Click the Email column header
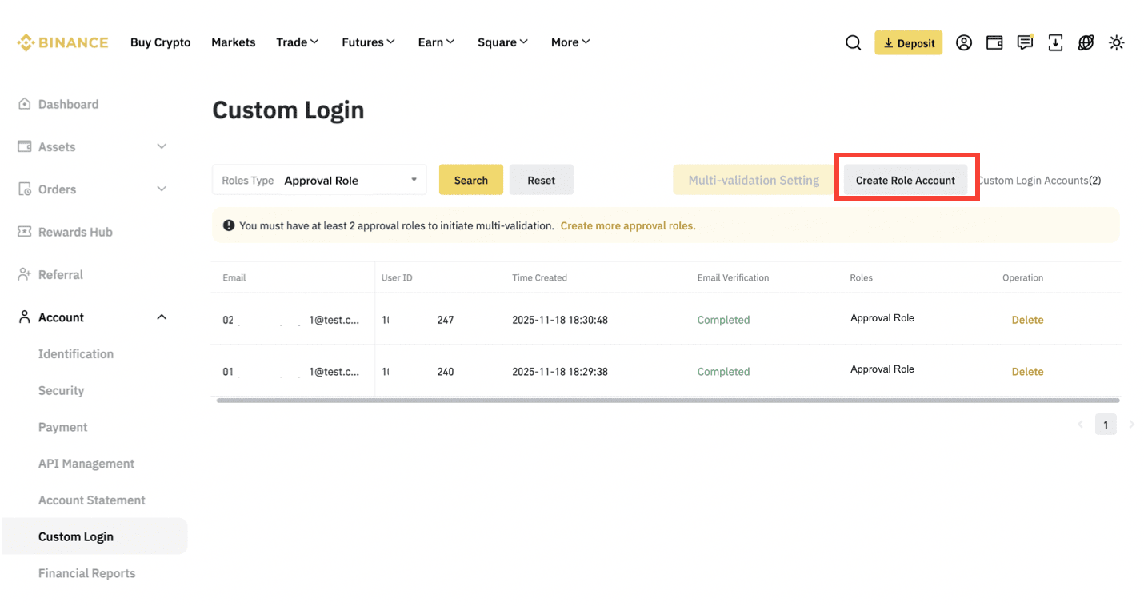The image size is (1144, 606). pyautogui.click(x=234, y=277)
